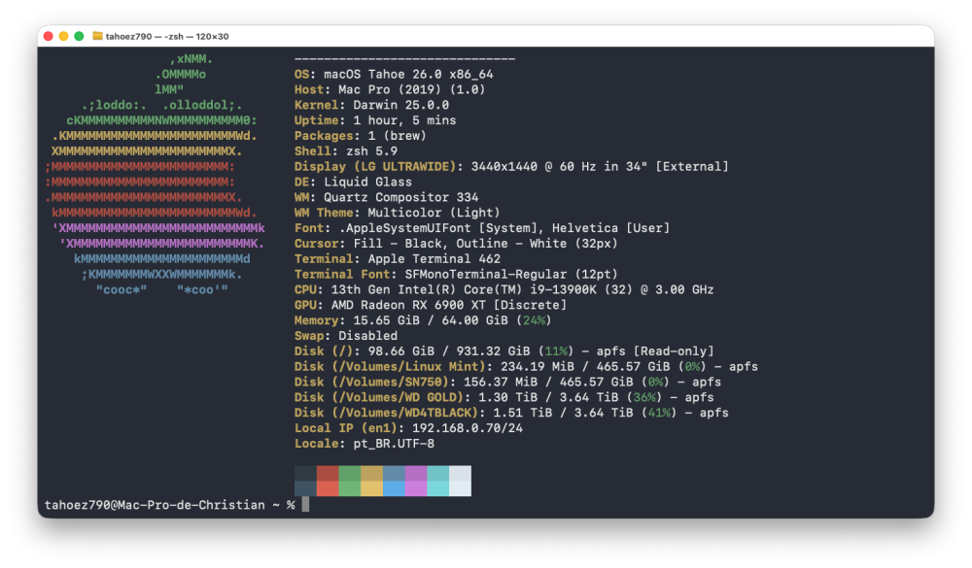Minimize the Terminal window with yellow button

pos(63,36)
